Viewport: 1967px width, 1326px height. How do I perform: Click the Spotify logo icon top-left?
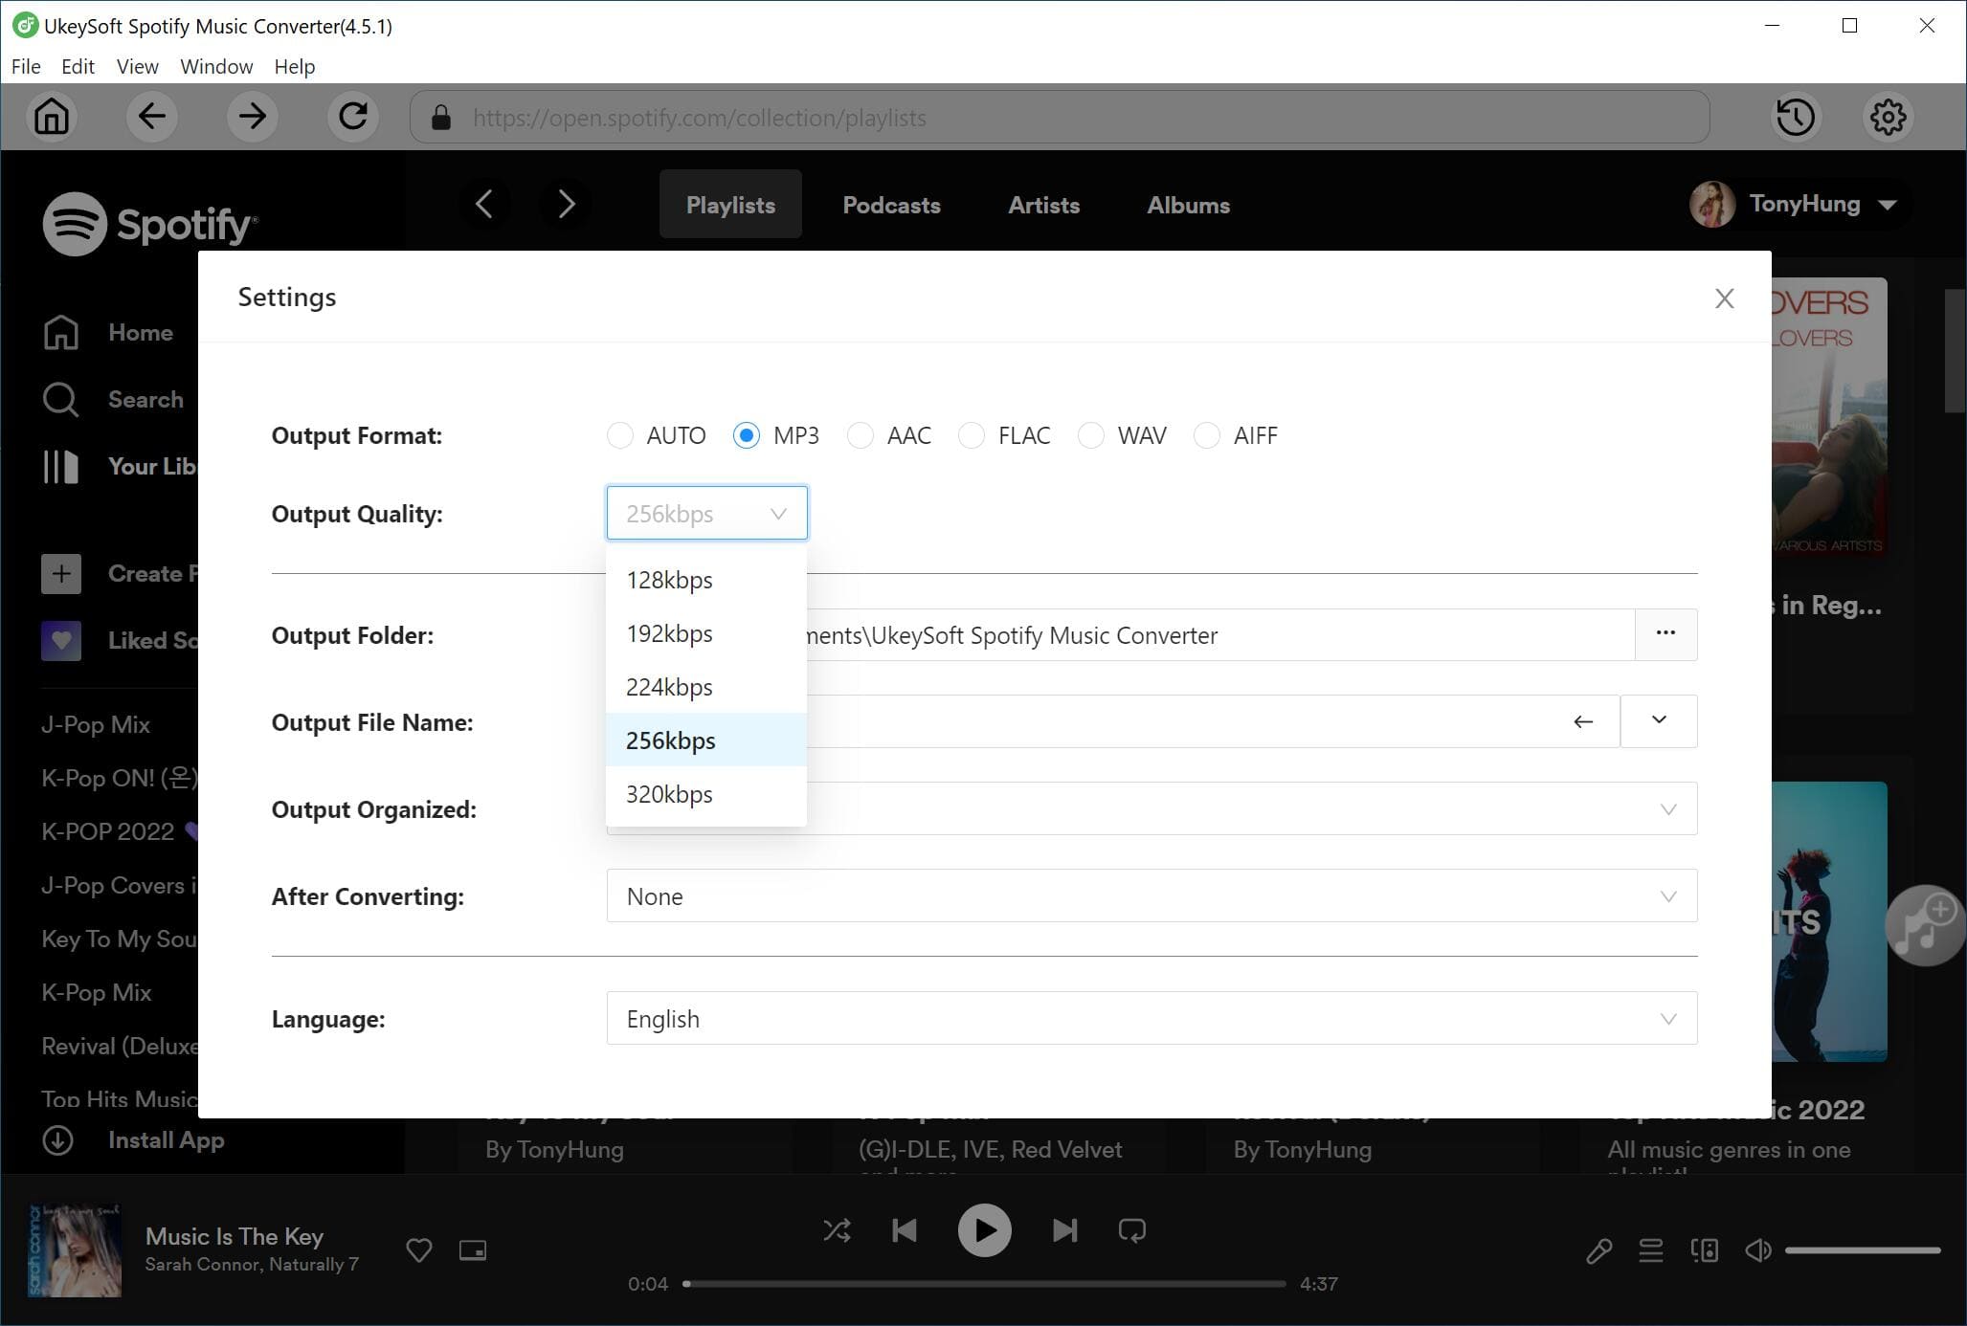tap(73, 224)
